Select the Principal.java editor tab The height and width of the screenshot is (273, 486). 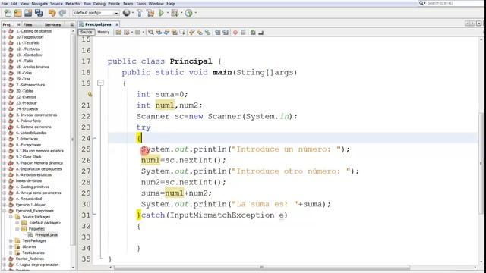(x=98, y=24)
